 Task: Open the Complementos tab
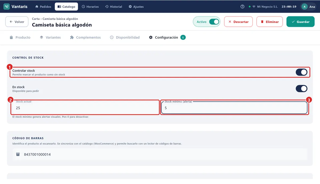coord(85,37)
